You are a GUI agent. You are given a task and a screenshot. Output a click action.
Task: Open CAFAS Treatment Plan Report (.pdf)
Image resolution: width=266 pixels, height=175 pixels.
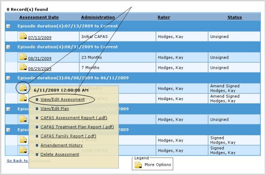pyautogui.click(x=77, y=127)
